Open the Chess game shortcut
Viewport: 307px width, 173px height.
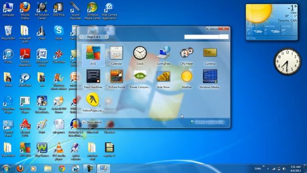tap(42, 33)
